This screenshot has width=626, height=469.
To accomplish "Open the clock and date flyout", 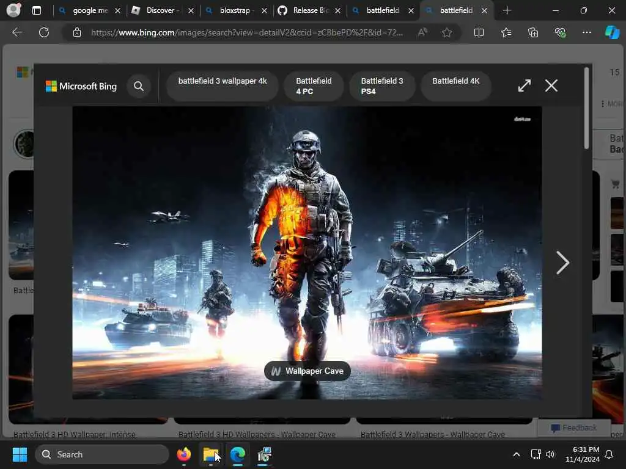I will [x=583, y=454].
